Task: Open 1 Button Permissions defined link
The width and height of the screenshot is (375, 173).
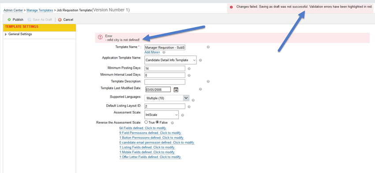Action: (x=152, y=138)
